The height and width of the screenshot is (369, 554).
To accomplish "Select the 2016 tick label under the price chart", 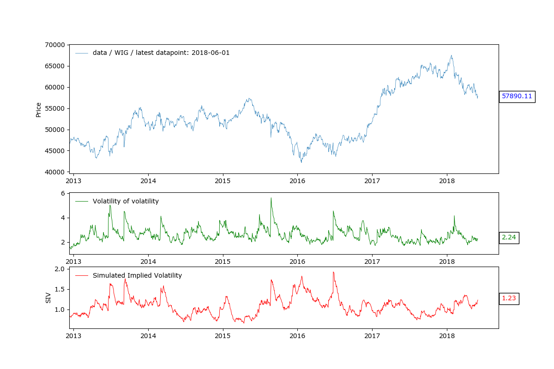I will click(297, 180).
